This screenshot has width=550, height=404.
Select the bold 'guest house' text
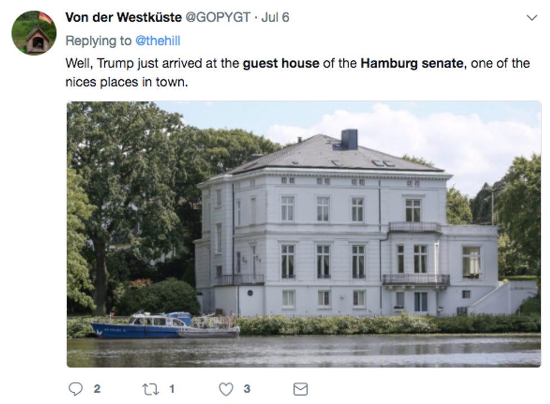point(281,63)
